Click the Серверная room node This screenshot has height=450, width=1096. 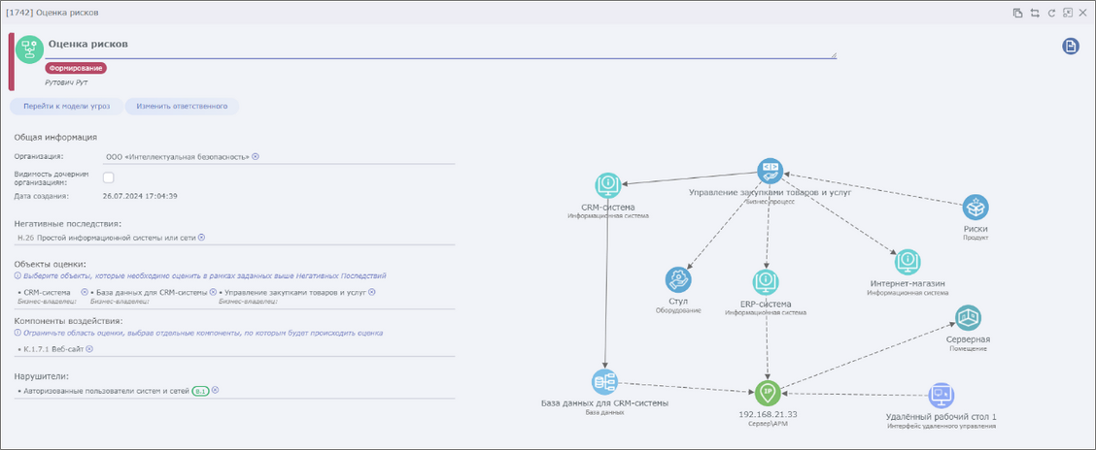(968, 317)
